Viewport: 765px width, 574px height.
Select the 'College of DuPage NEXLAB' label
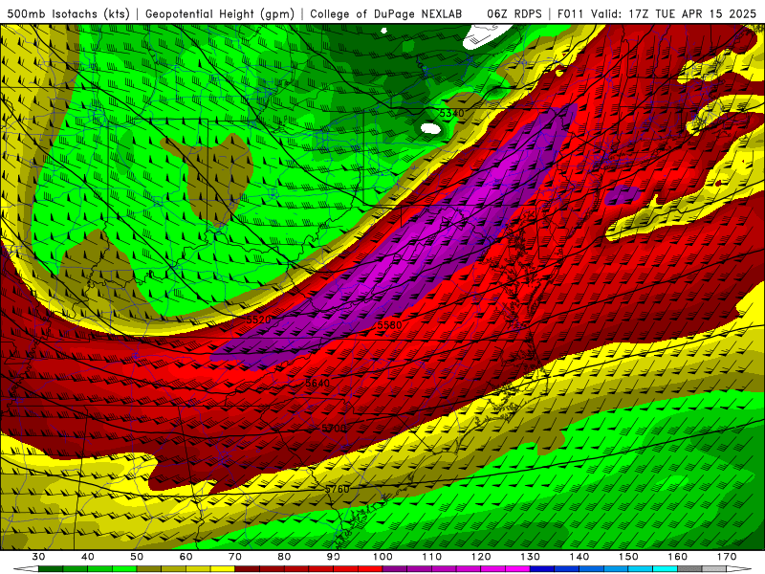click(386, 14)
